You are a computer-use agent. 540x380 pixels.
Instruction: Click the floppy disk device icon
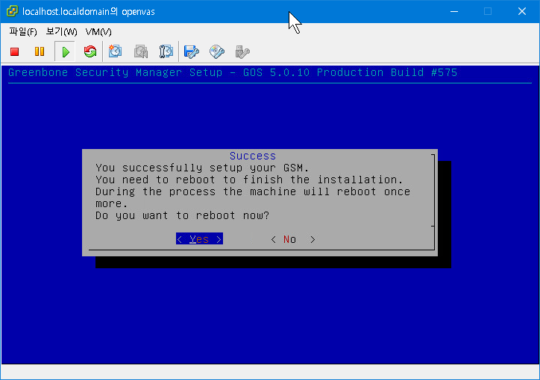coord(192,52)
